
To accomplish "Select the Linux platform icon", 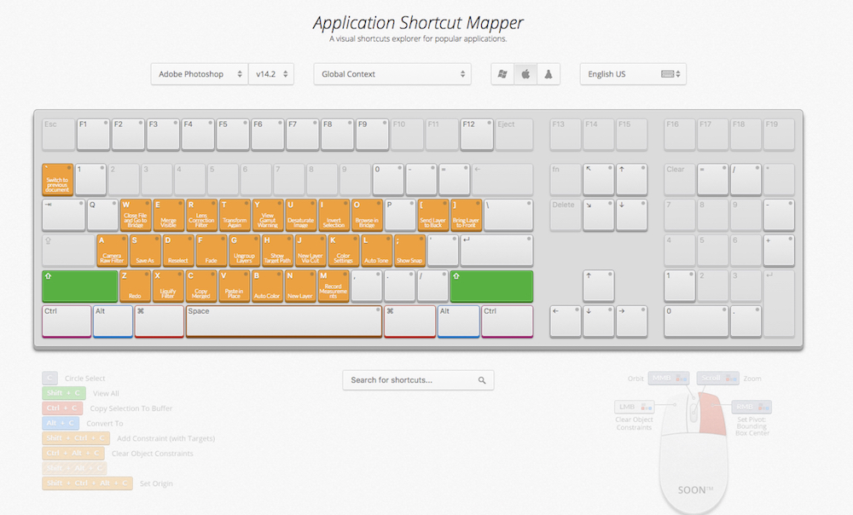I will (548, 74).
